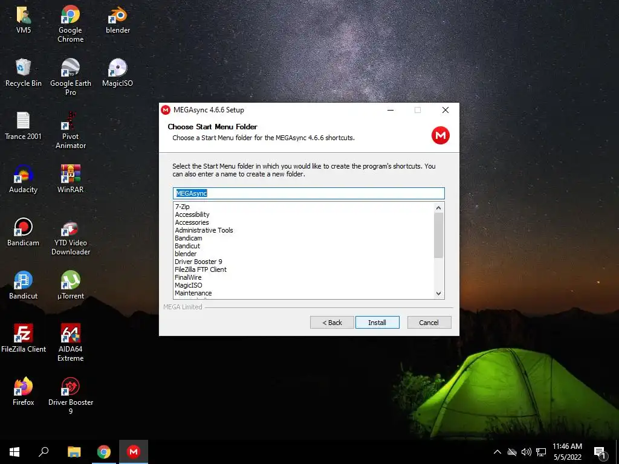Select the blender desktop shortcut
Viewport: 619px width, 464px height.
coord(118,20)
